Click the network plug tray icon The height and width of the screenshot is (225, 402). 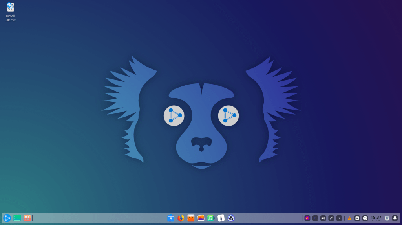pyautogui.click(x=331, y=218)
